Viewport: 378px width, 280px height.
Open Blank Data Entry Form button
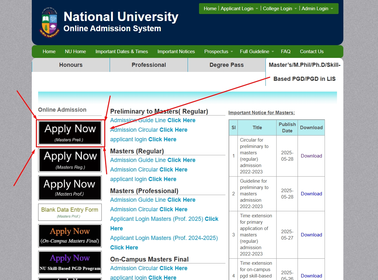(x=70, y=212)
